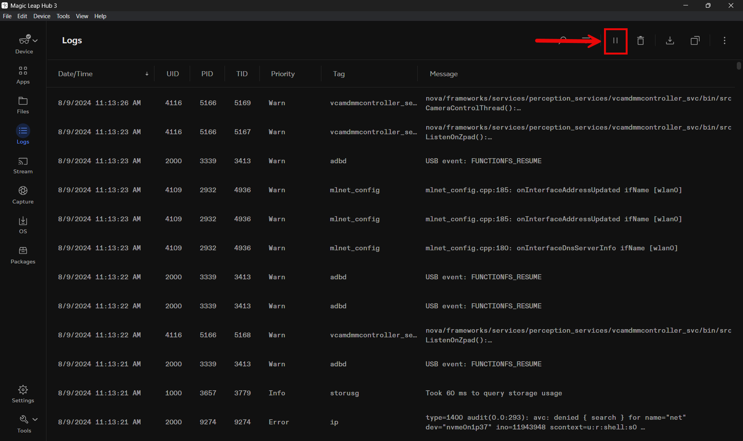Open the Files browser
This screenshot has height=441, width=743.
(23, 104)
